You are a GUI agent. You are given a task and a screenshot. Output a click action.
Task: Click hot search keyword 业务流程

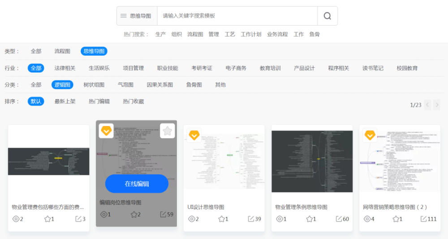tap(277, 35)
